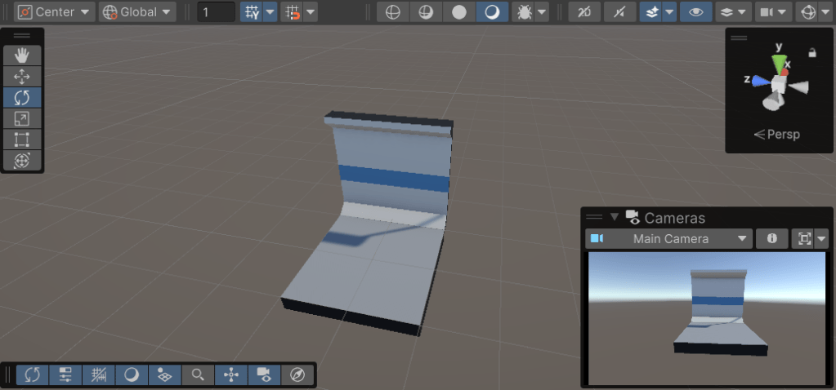Image resolution: width=836 pixels, height=390 pixels.
Task: Select the Hand view tool
Action: (22, 55)
